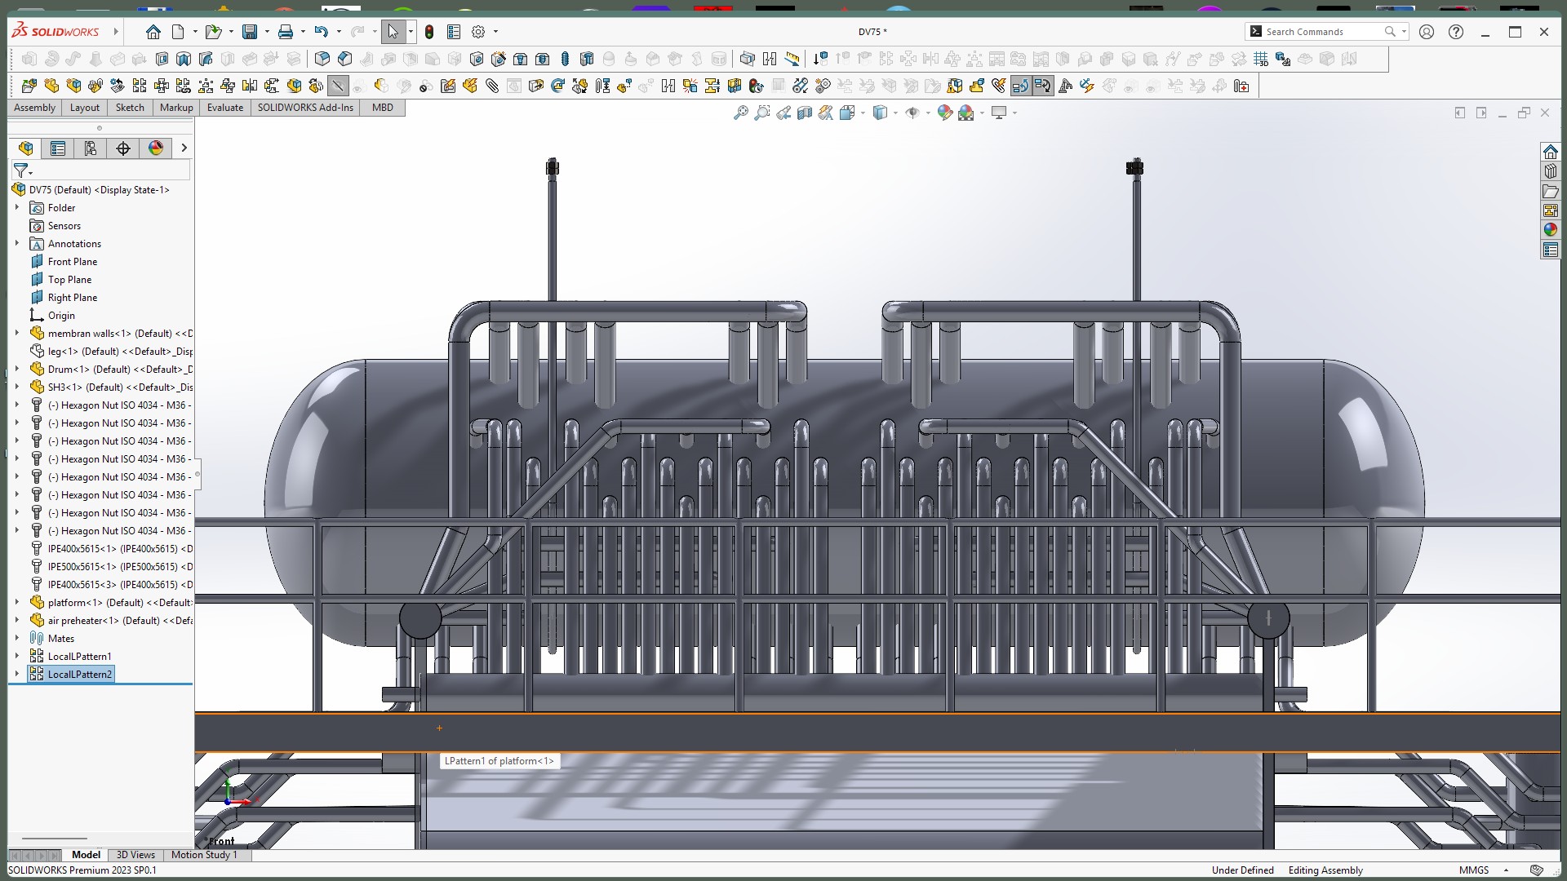The image size is (1567, 881).
Task: Expand the Annotations tree node
Action: [17, 243]
